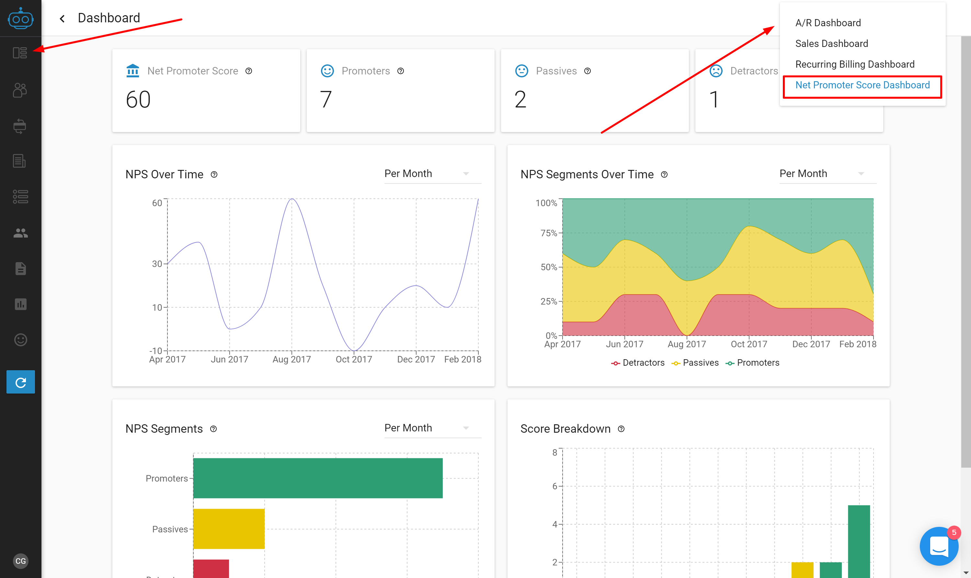Click the Promoters count 7
Viewport: 971px width, 578px height.
(x=326, y=99)
